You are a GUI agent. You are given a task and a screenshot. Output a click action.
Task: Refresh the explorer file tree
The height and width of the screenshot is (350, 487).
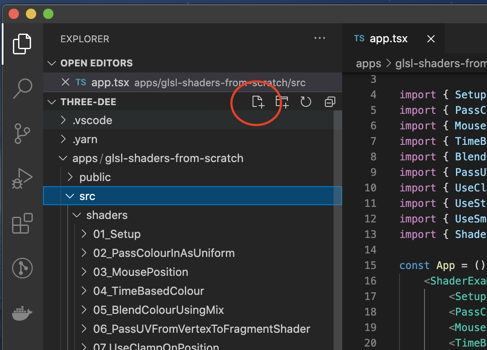306,102
